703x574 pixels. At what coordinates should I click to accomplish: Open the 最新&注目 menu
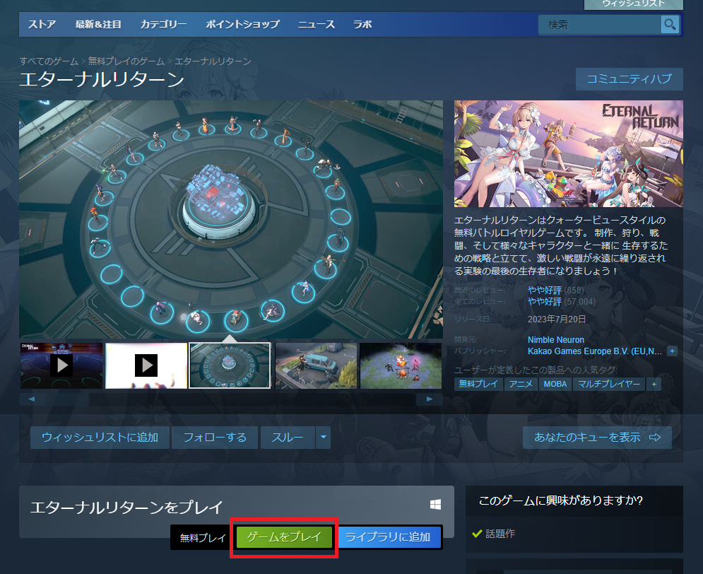tap(98, 25)
